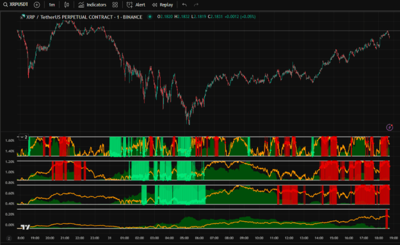Click the 12:00 time axis label
This screenshot has width=400, height=245.
pyautogui.click(x=289, y=238)
